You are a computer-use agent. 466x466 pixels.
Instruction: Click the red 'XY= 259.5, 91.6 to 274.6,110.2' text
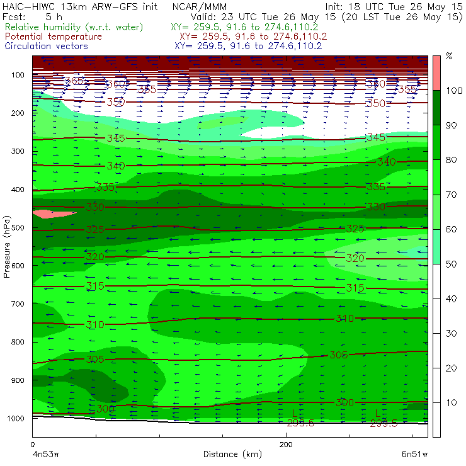tap(253, 37)
